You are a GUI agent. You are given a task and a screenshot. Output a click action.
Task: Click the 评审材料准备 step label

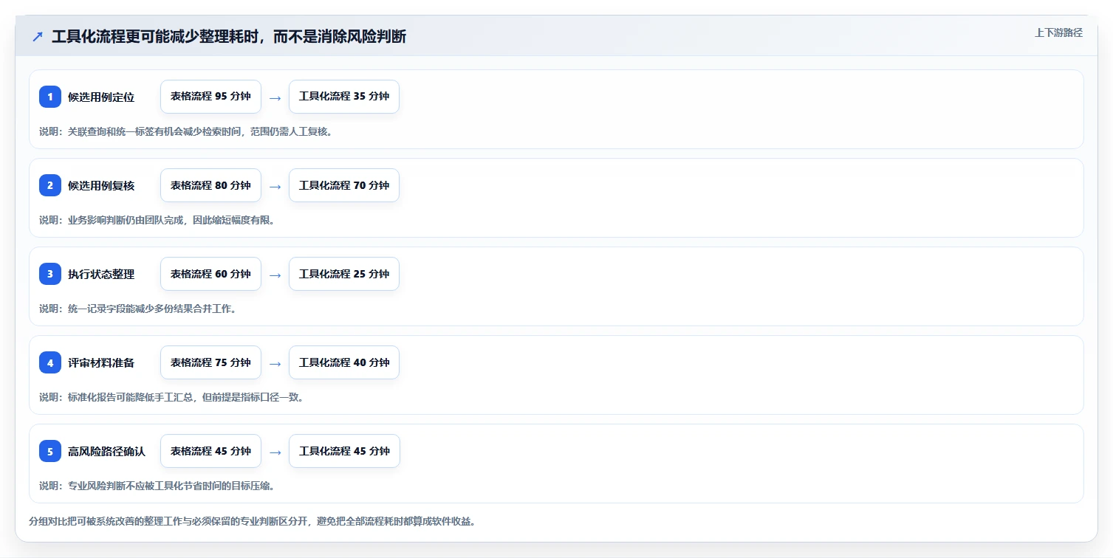[x=101, y=362]
